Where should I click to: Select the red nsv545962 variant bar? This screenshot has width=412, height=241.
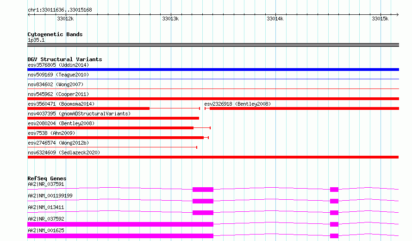[x=213, y=99]
